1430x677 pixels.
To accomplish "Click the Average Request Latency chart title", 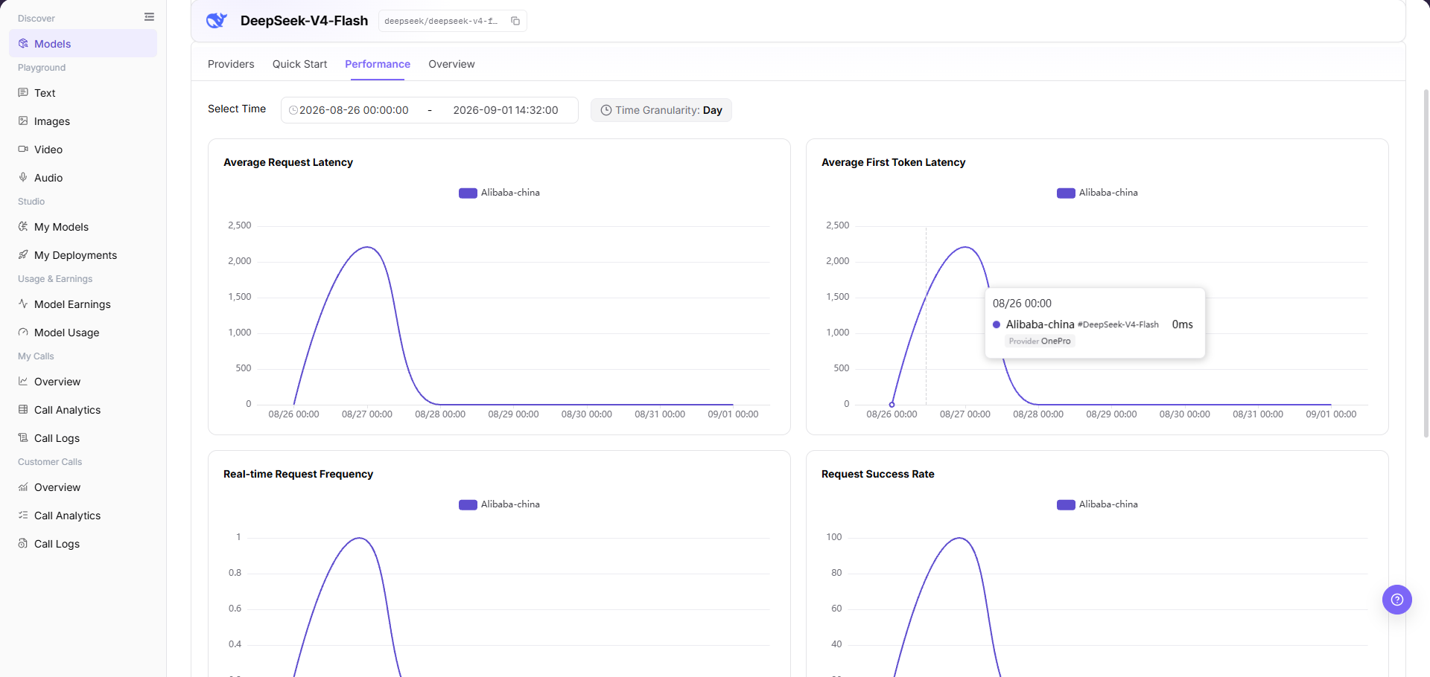I will pos(288,162).
